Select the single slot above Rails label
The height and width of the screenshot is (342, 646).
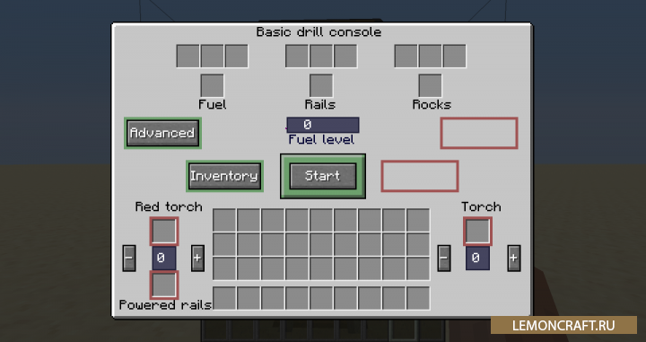tap(321, 85)
